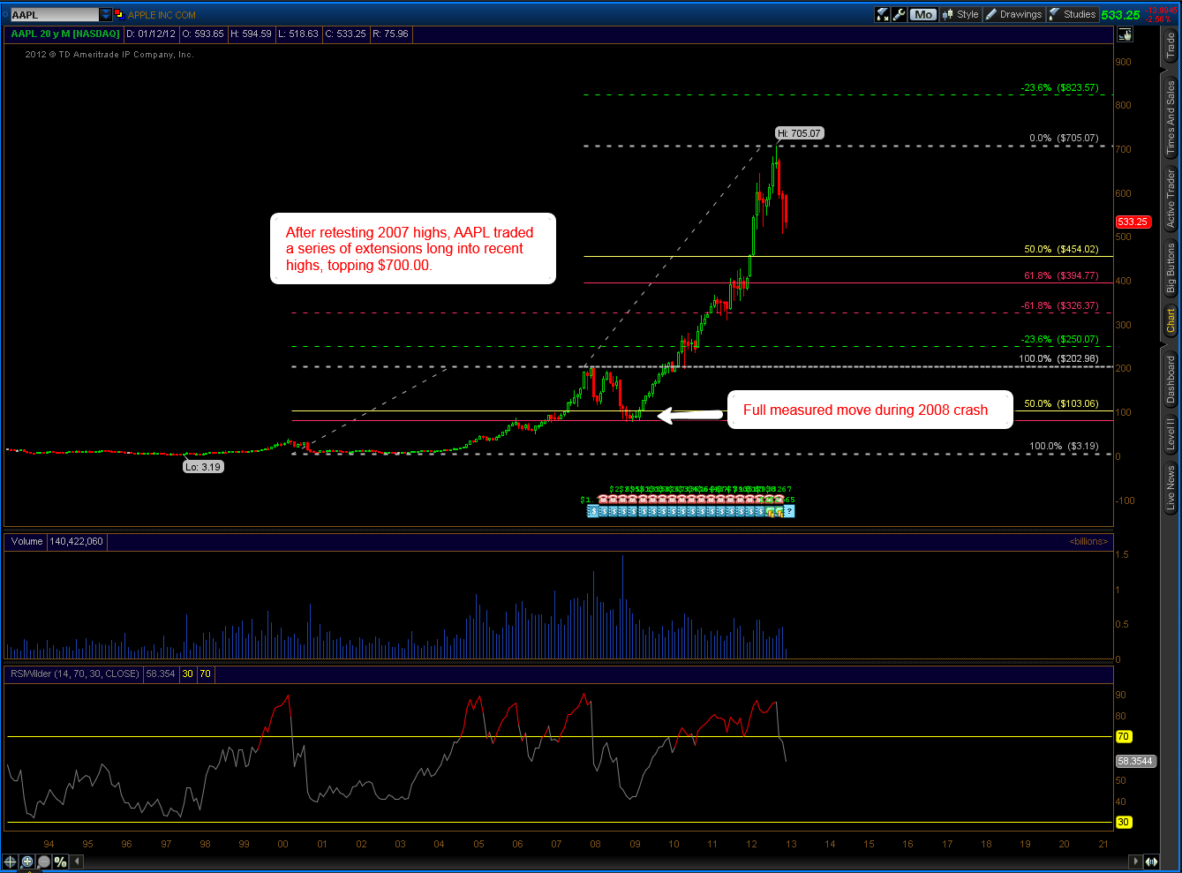Select the 100.0% ($3.19) Fibonacci label
This screenshot has height=873, width=1182.
[1064, 447]
